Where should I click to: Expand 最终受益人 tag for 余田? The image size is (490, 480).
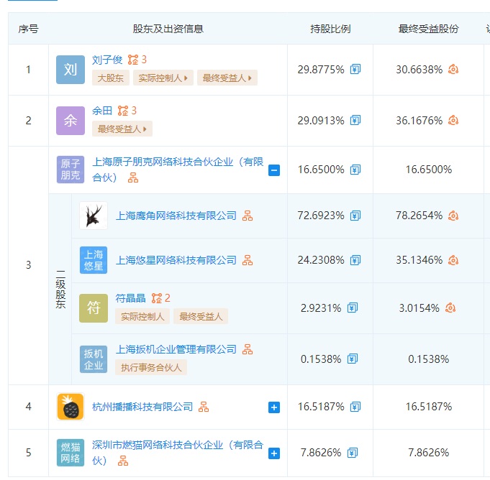[122, 129]
